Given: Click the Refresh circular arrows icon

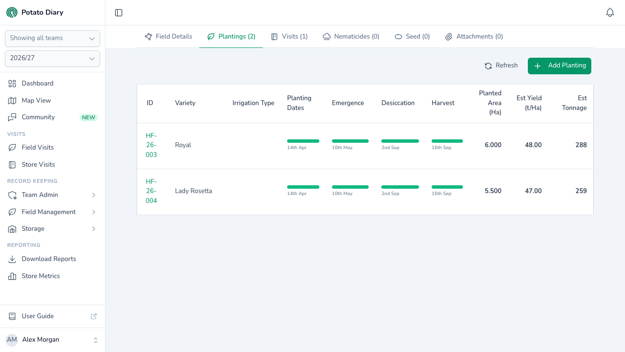Looking at the screenshot, I should [488, 66].
